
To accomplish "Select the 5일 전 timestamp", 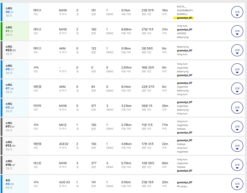I will click(x=9, y=188).
